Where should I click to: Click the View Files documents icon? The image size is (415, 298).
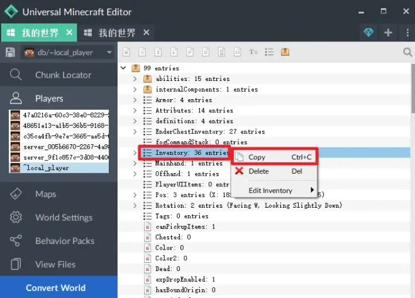click(16, 264)
